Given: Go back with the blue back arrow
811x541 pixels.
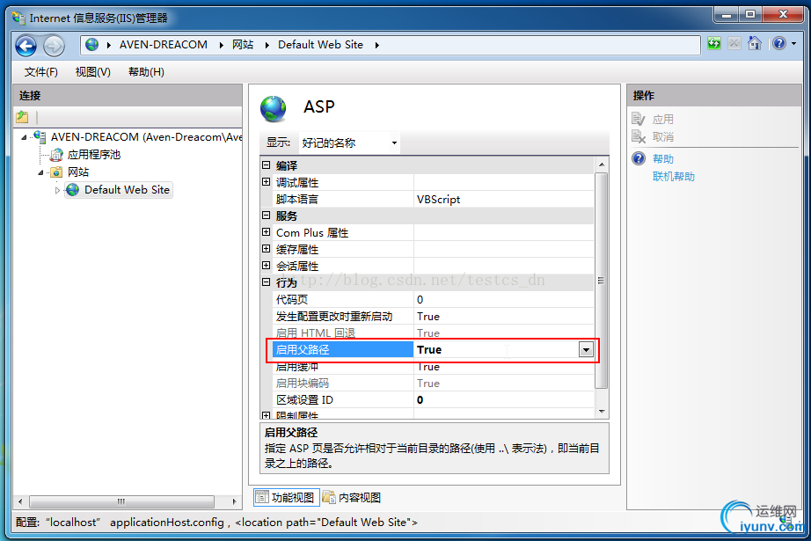Looking at the screenshot, I should (x=26, y=46).
